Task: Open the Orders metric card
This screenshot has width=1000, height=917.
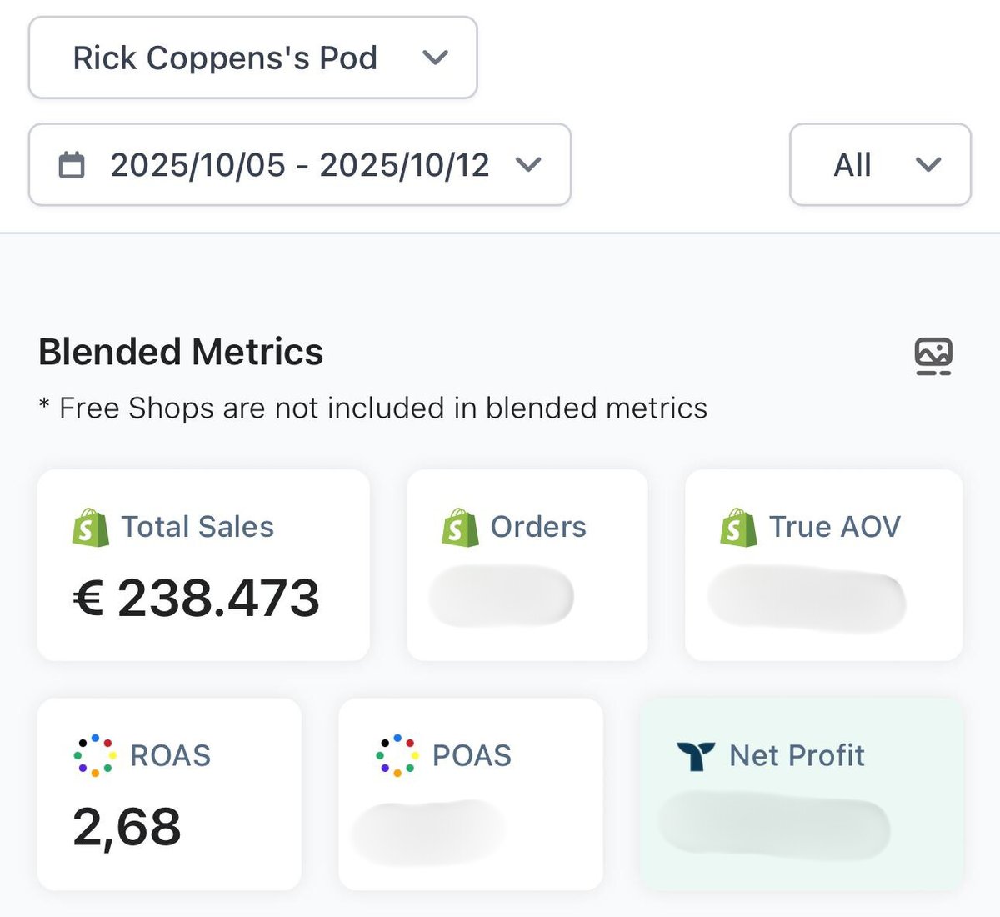Action: [x=527, y=567]
